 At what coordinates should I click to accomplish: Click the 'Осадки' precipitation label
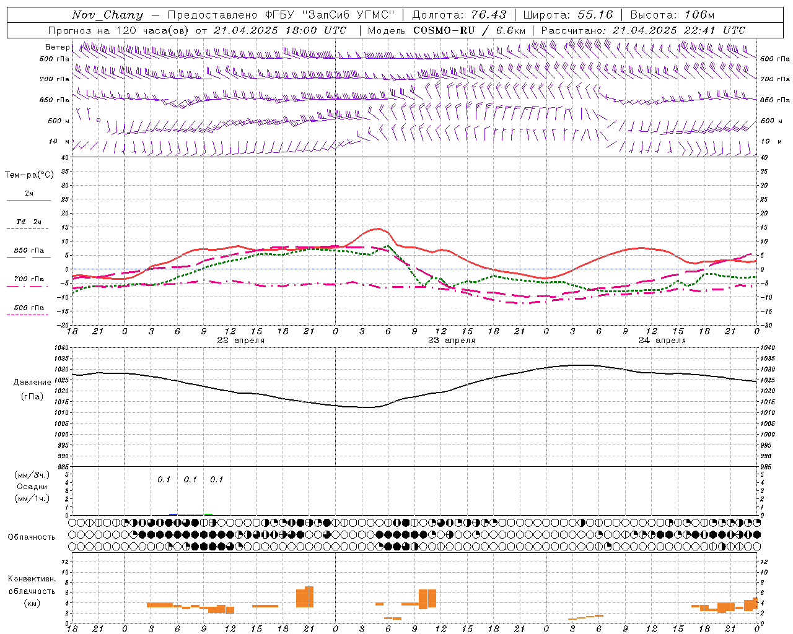pyautogui.click(x=32, y=487)
